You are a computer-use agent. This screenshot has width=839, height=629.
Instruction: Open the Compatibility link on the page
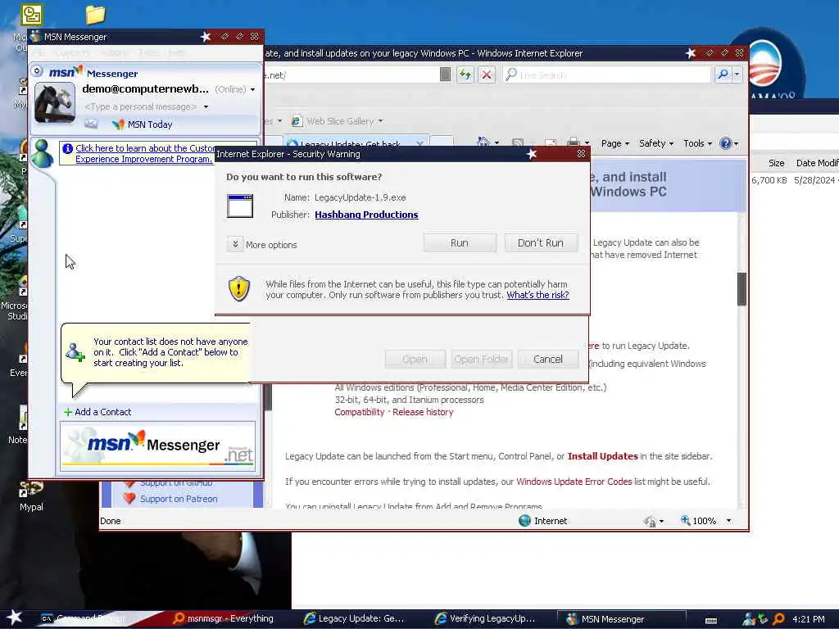pyautogui.click(x=360, y=412)
